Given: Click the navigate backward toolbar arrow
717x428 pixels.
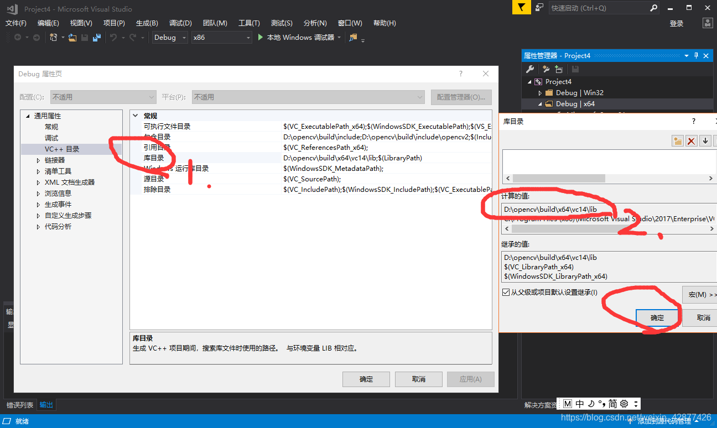Looking at the screenshot, I should tap(18, 38).
